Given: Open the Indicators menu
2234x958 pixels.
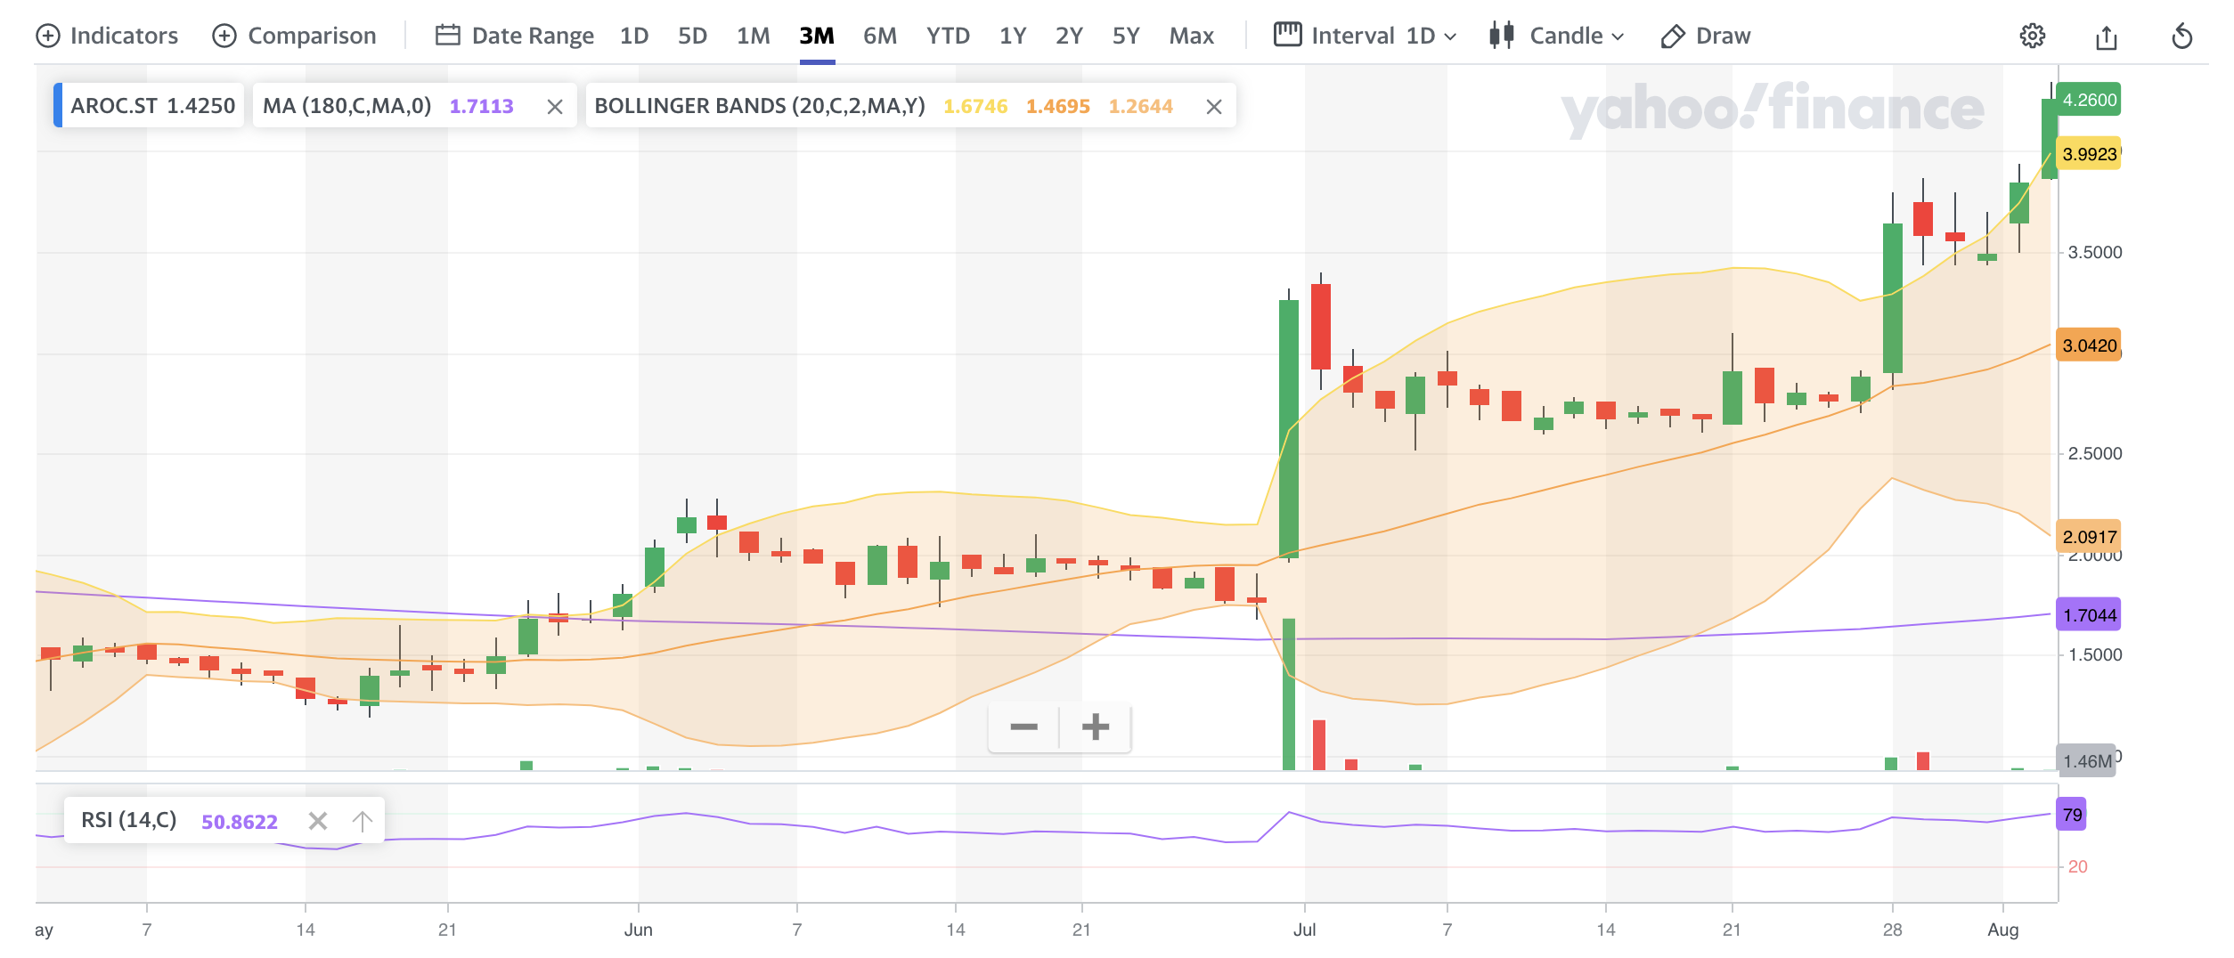Looking at the screenshot, I should pyautogui.click(x=107, y=37).
